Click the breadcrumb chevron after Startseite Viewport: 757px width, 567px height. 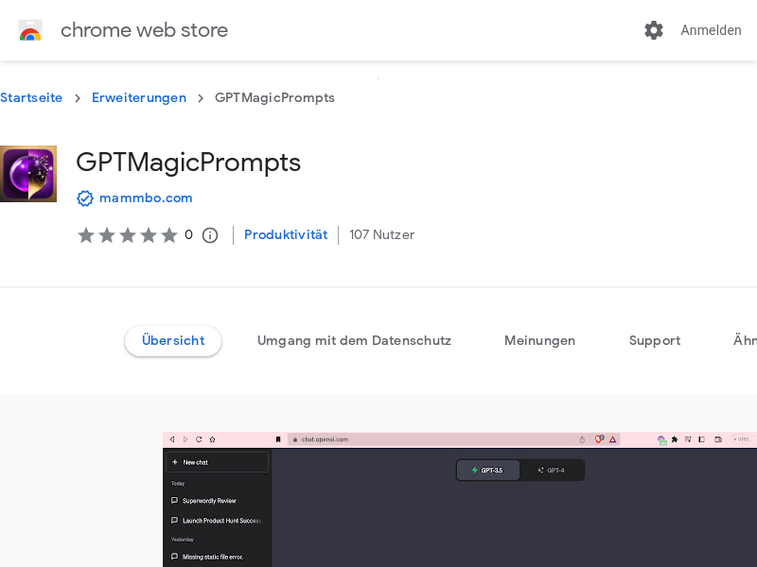tap(78, 98)
